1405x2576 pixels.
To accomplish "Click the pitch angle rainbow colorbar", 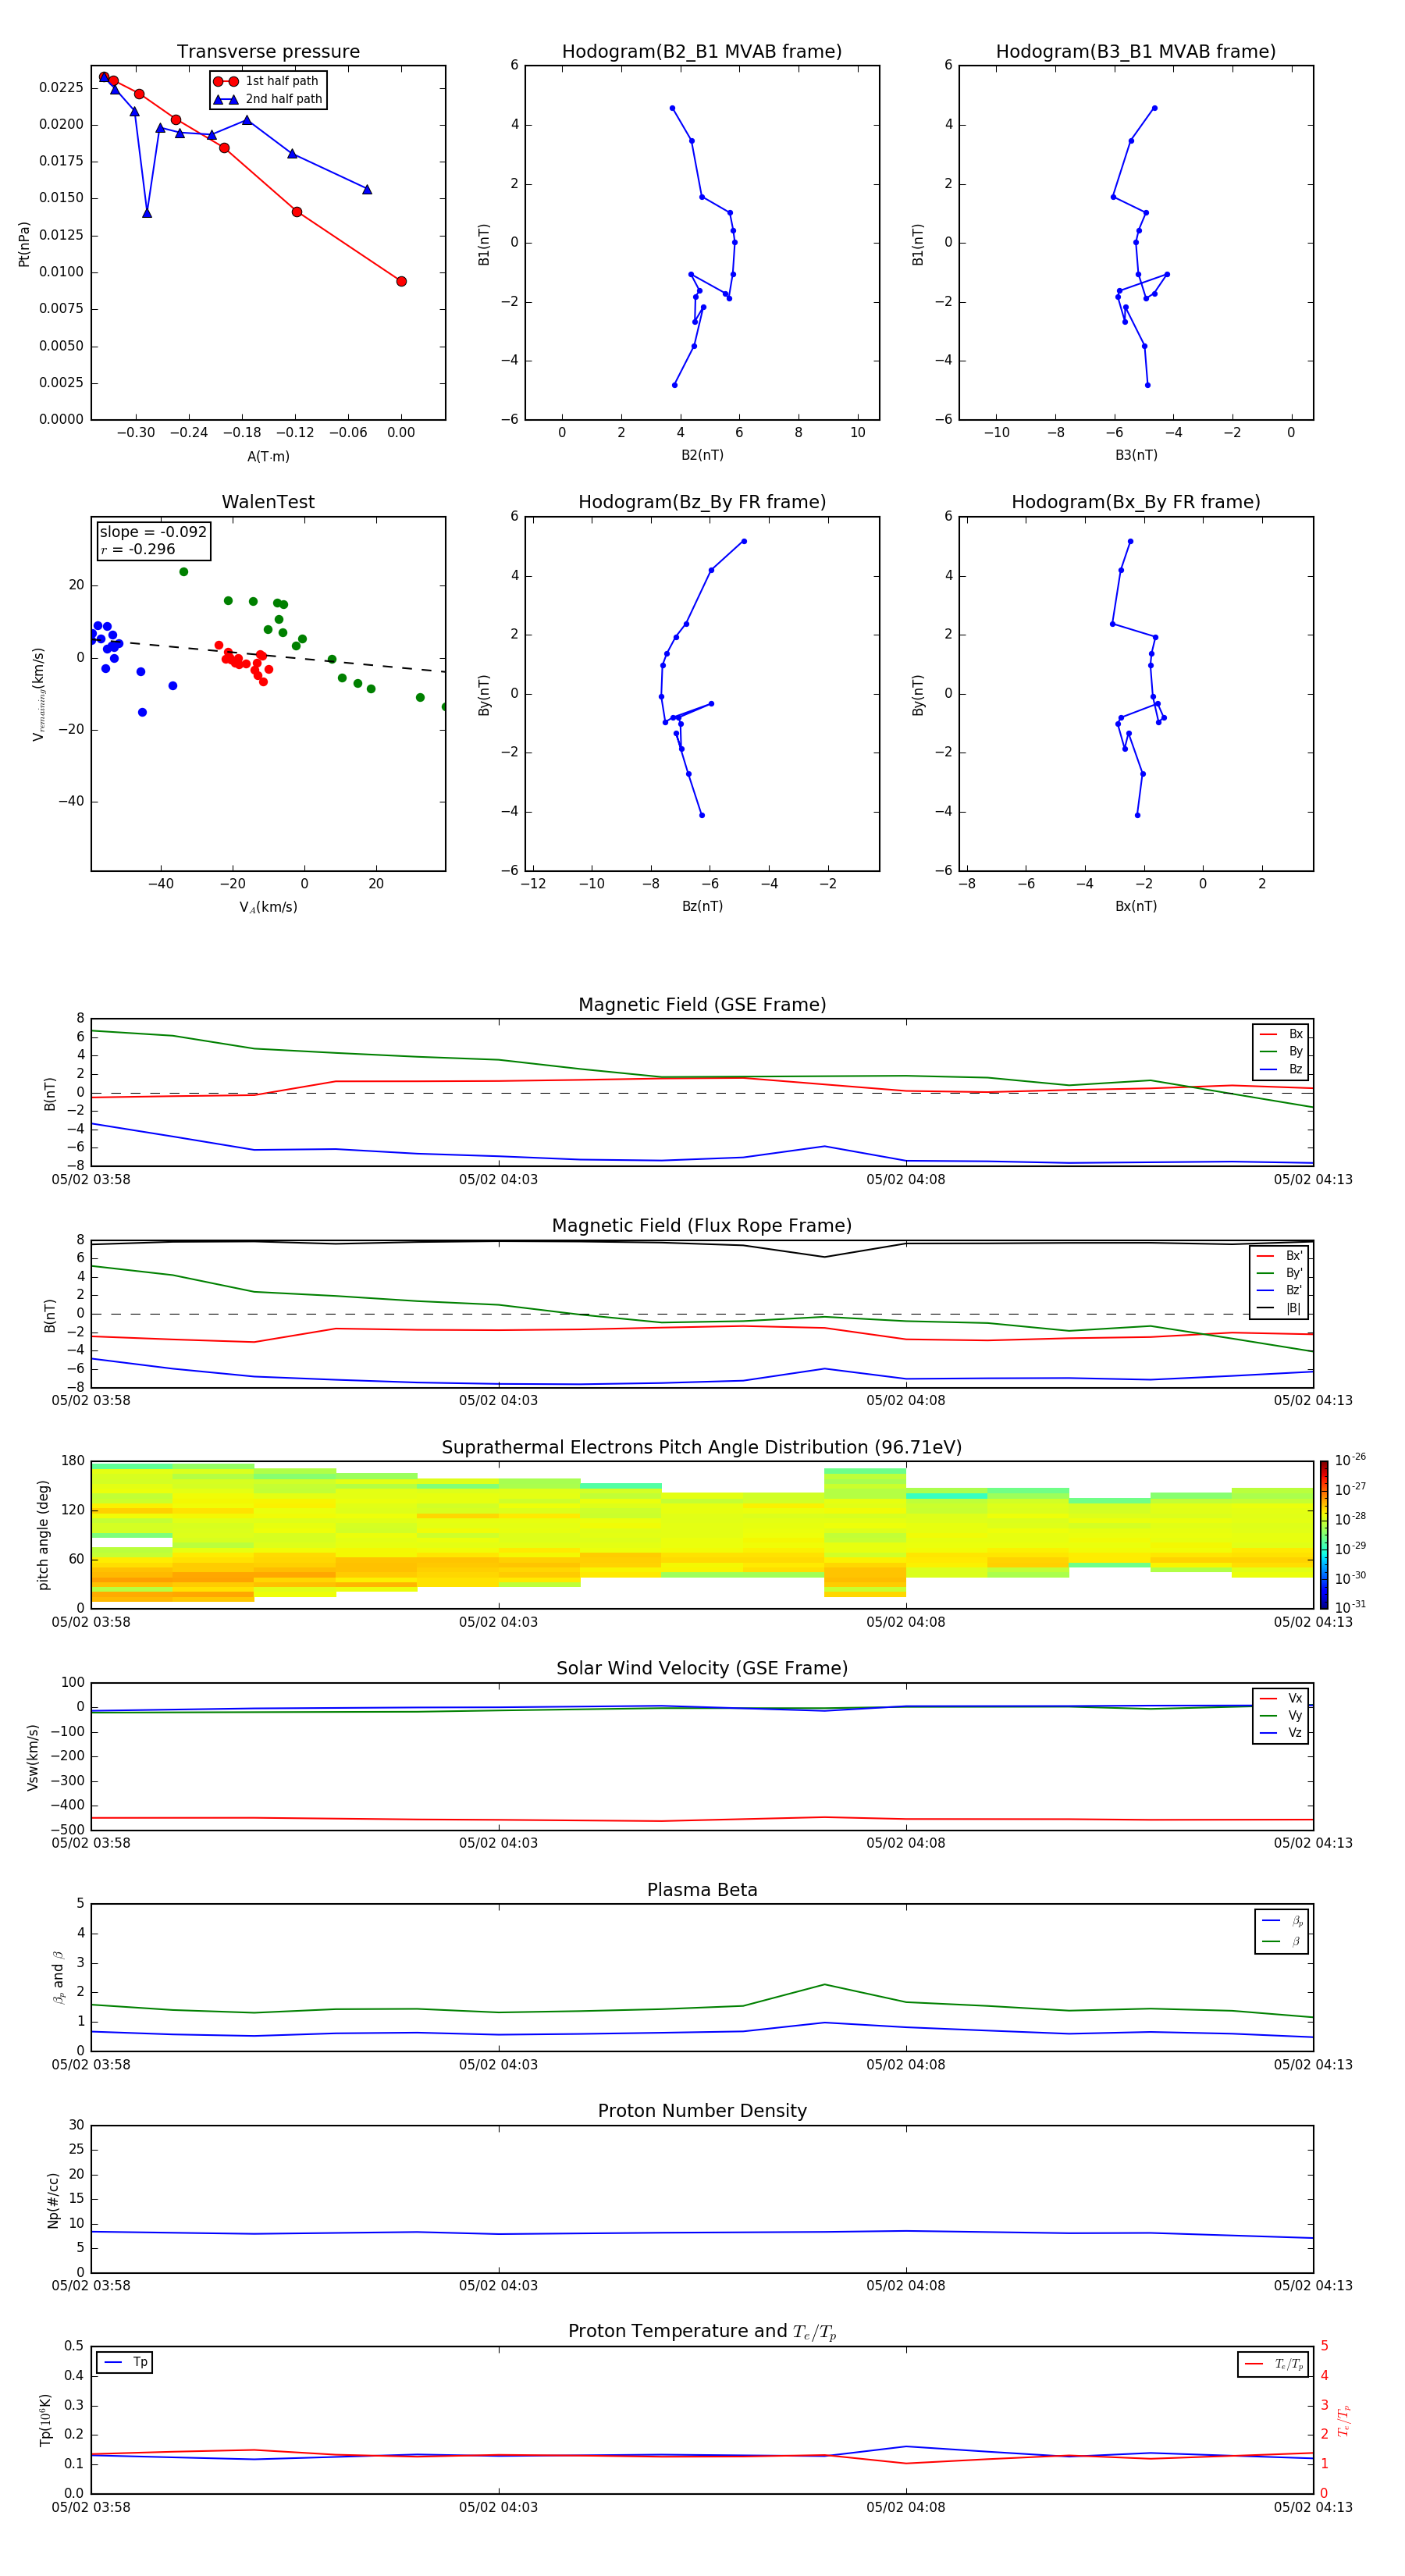I will pyautogui.click(x=1324, y=1535).
